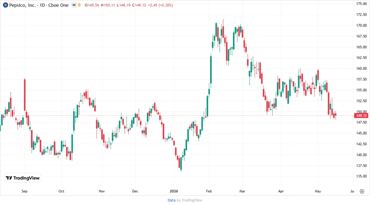The height and width of the screenshot is (205, 370).
Task: Click the Mar label on time axis
Action: (x=242, y=191)
